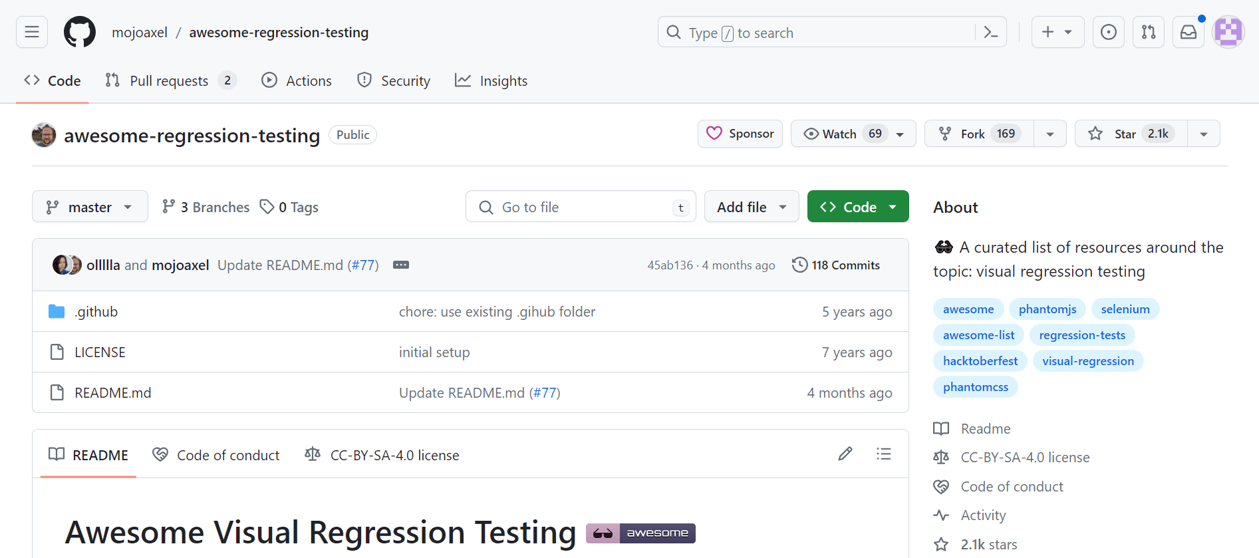Expand the commit message ellipsis
1259x558 pixels.
pyautogui.click(x=401, y=265)
